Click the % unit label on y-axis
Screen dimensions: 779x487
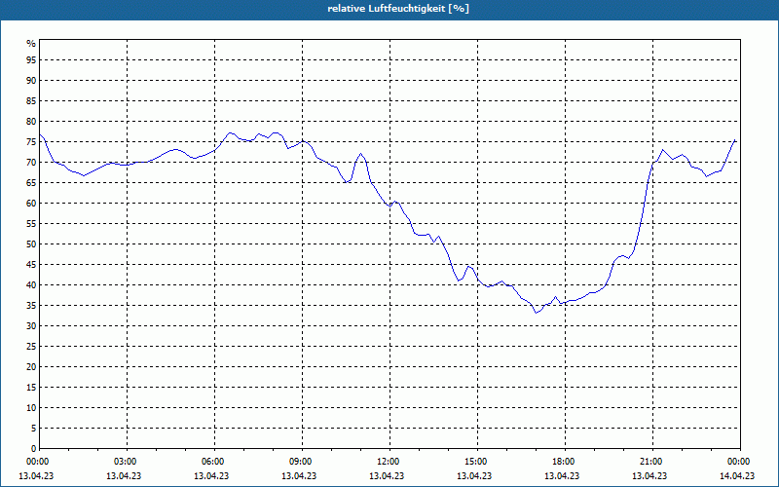point(31,44)
